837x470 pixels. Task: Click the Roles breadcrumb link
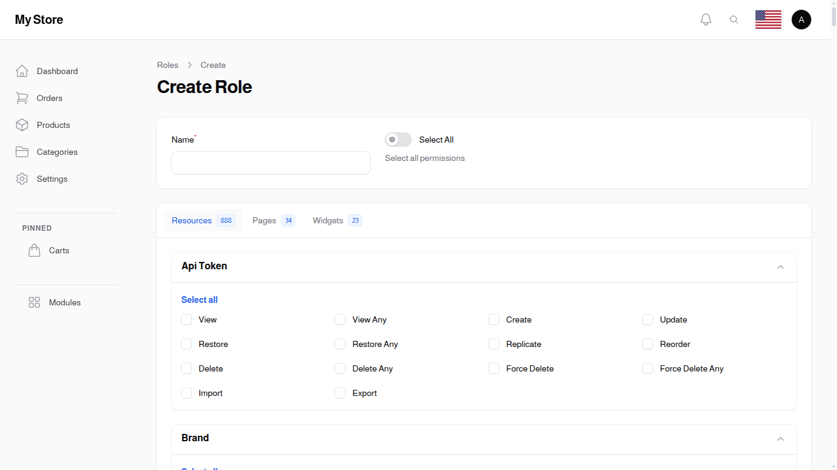tap(167, 65)
